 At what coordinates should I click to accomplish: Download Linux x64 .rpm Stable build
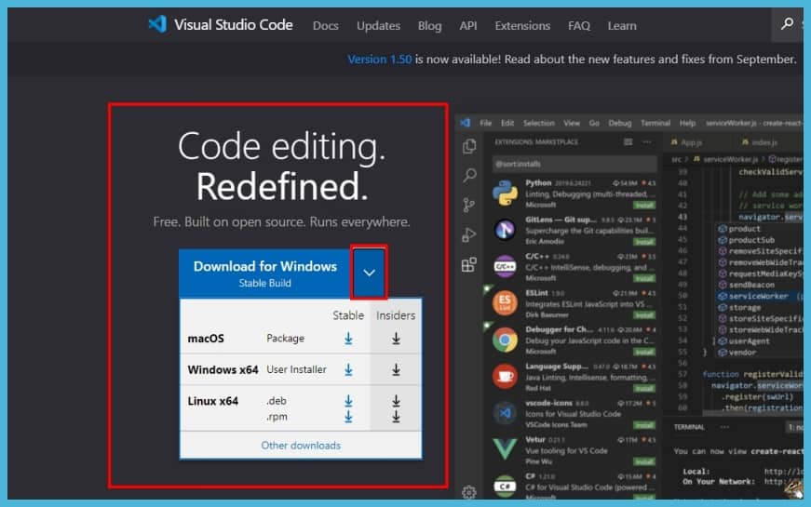[x=348, y=417]
